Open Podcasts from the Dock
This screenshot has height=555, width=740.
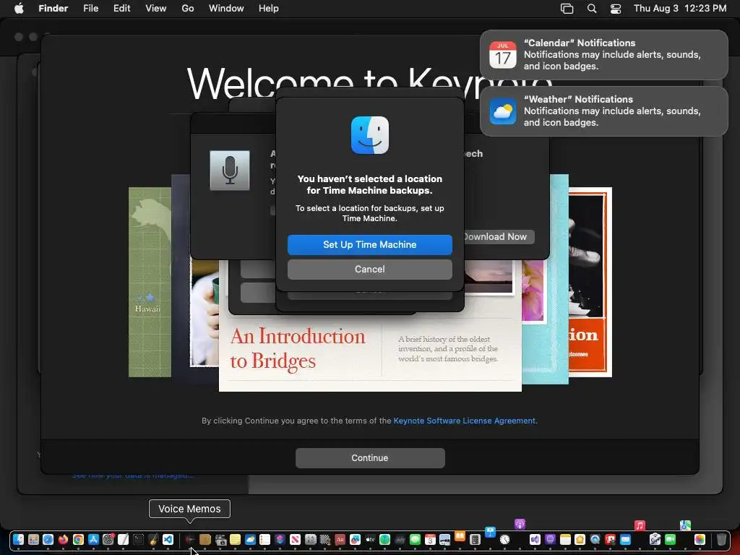[520, 525]
